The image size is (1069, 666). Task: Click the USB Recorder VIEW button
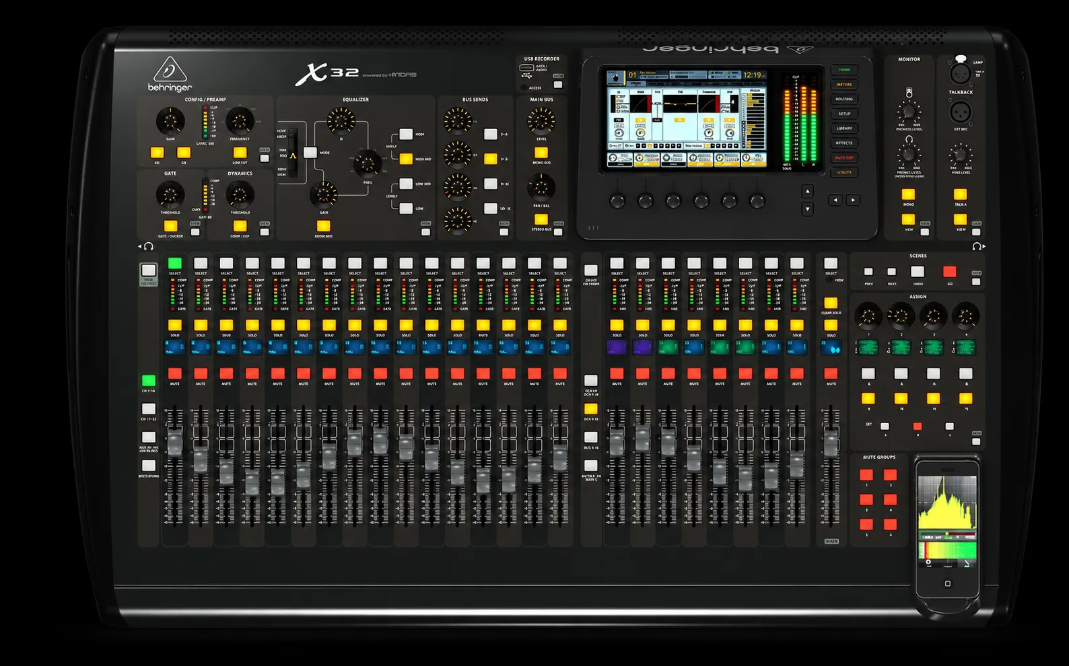pos(558,84)
